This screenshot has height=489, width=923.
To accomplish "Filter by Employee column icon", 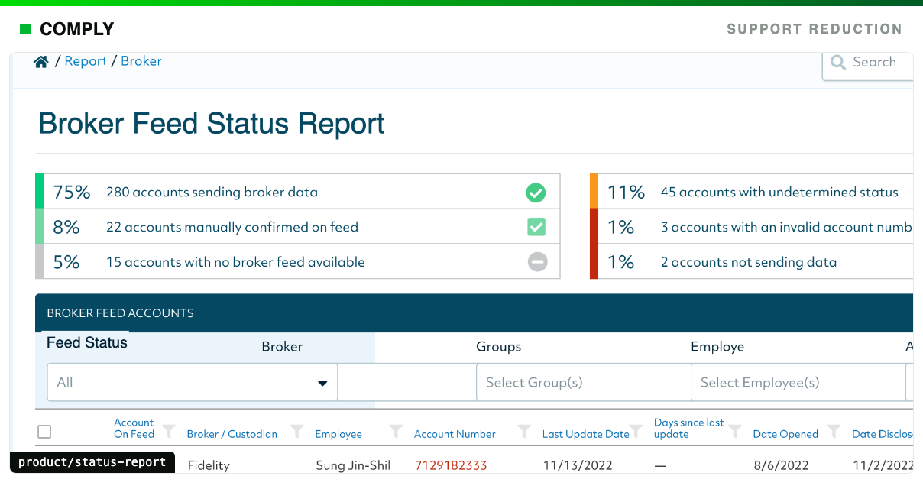I will point(396,431).
